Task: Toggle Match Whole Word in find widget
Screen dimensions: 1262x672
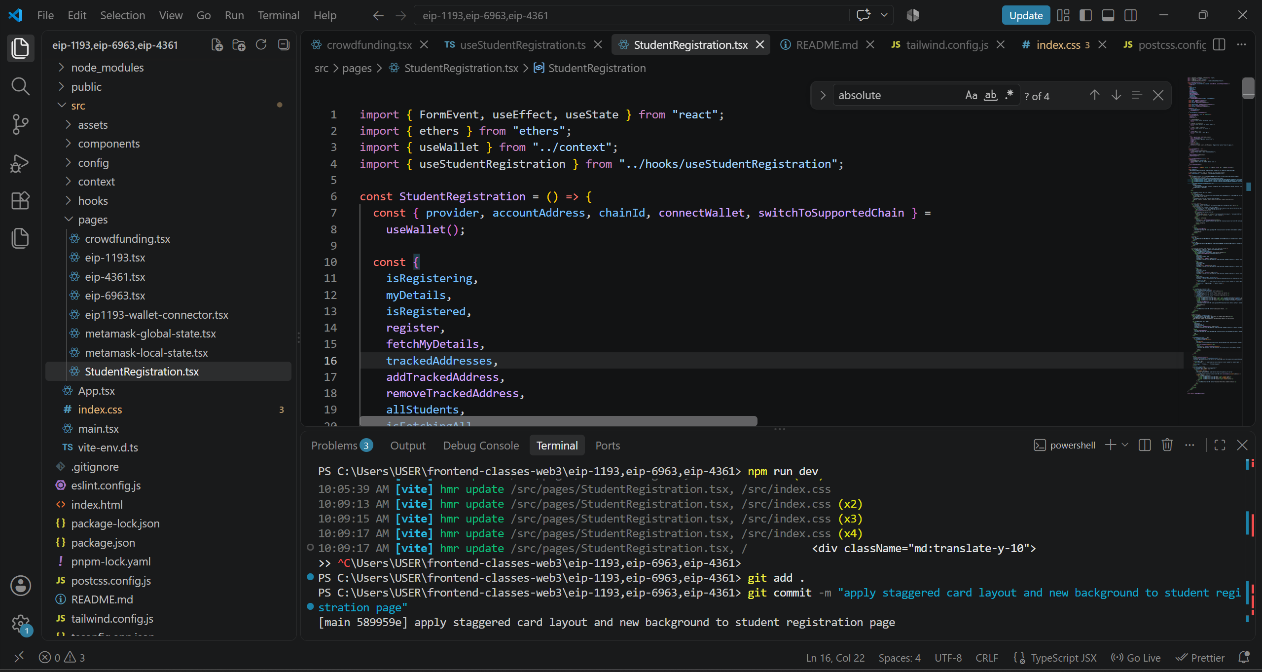Action: (x=990, y=95)
